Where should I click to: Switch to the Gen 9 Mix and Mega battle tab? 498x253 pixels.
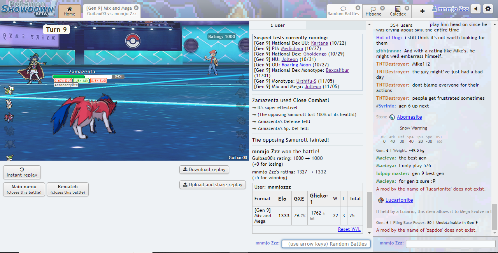click(x=111, y=11)
